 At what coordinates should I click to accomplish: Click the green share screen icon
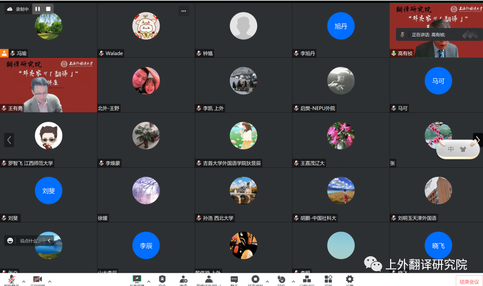click(137, 279)
